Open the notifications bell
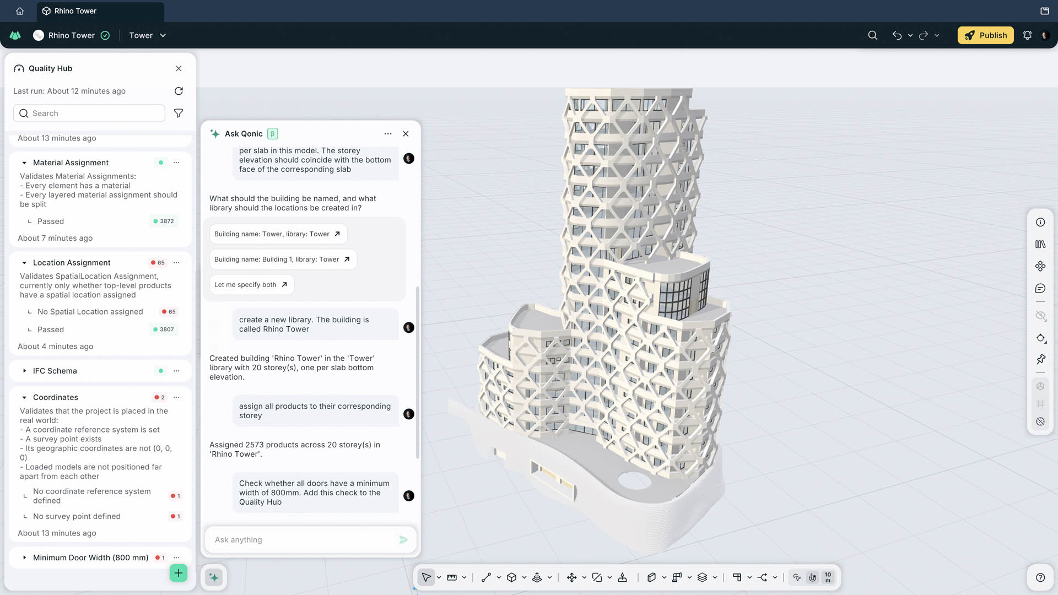Viewport: 1058px width, 595px height. pyautogui.click(x=1027, y=35)
